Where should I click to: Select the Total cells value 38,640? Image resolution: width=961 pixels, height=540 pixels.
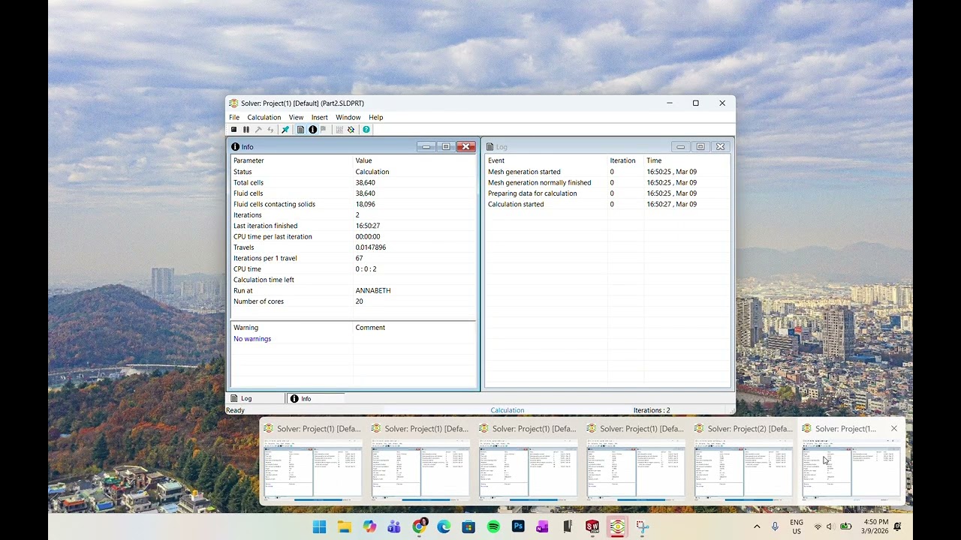tap(366, 182)
